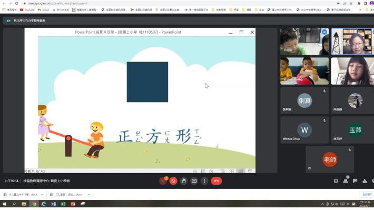Open Excel from the taskbar

point(63,204)
